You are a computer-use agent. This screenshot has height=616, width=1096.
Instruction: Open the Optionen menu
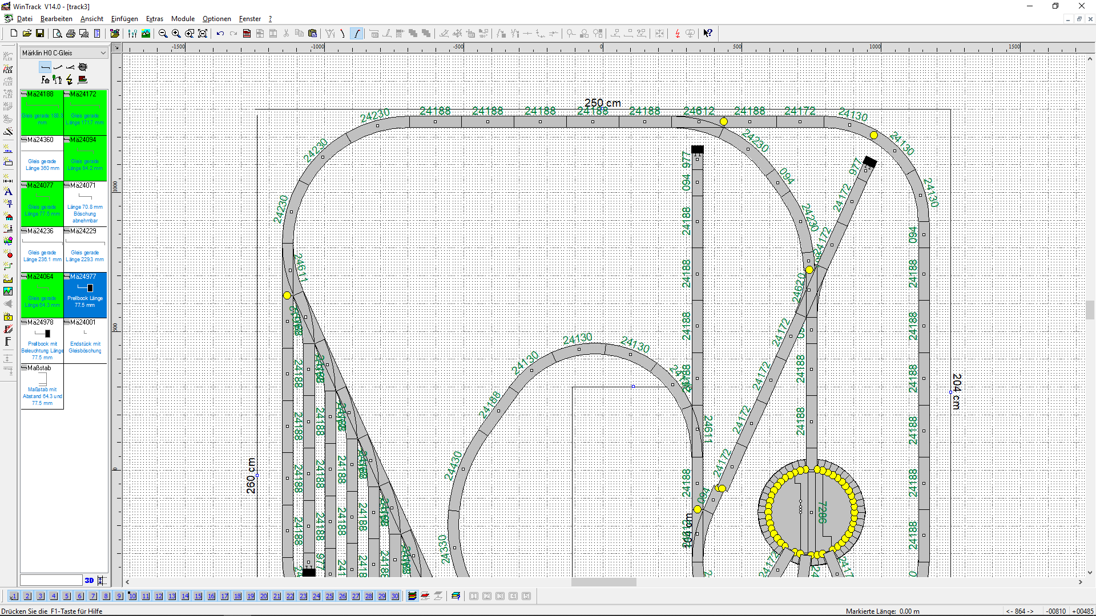(217, 19)
